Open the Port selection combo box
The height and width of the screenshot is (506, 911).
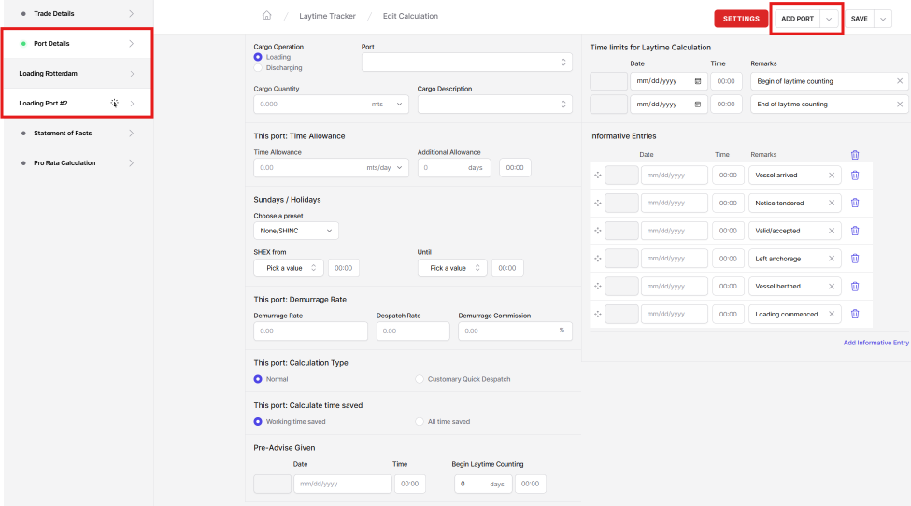click(466, 63)
